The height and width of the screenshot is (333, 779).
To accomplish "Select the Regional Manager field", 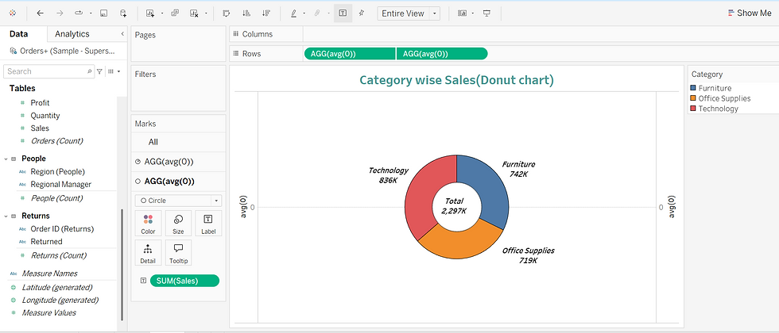I will [x=60, y=184].
